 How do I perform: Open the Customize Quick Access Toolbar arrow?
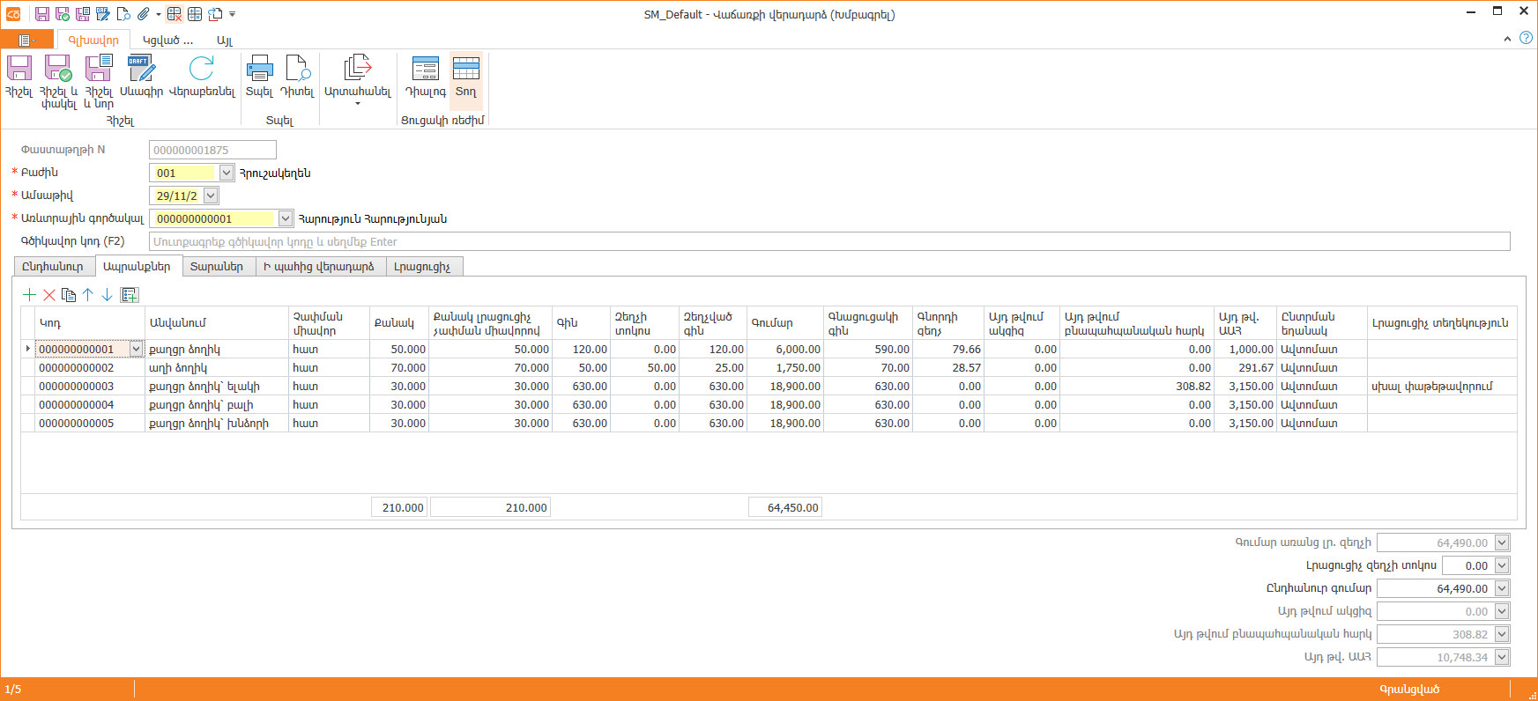pyautogui.click(x=232, y=14)
